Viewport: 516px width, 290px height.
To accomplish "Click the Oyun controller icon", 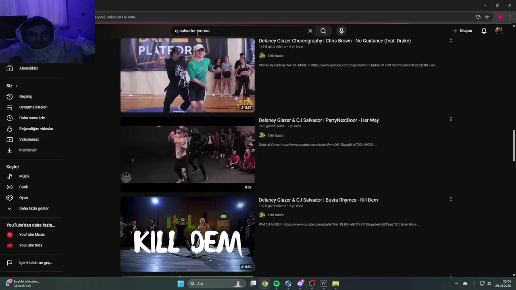I will pos(10,198).
